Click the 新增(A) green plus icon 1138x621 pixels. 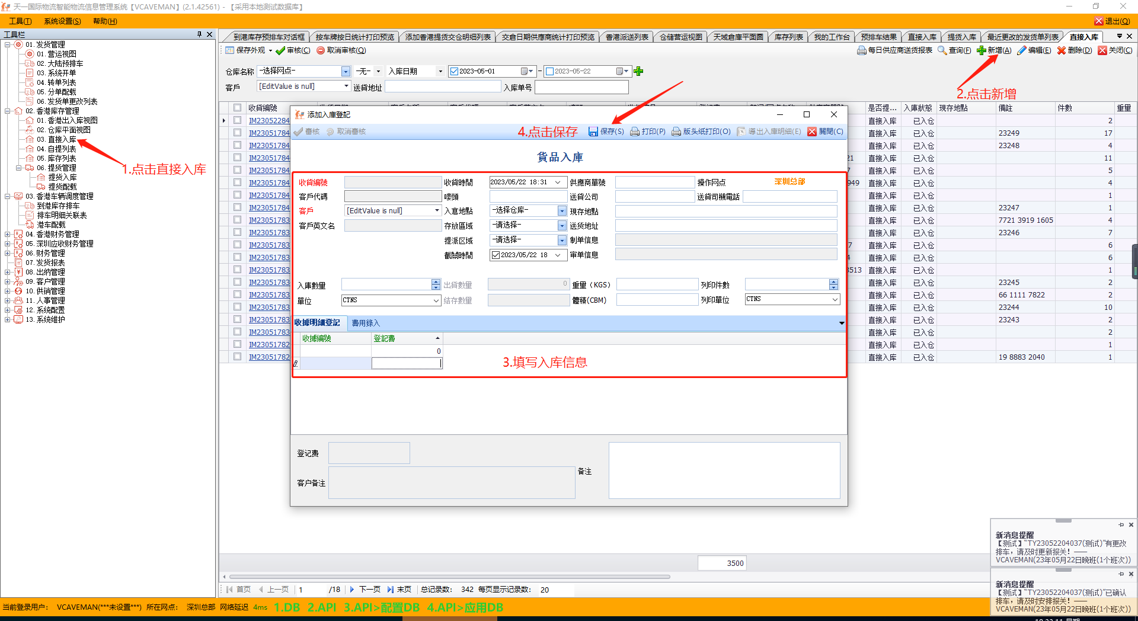coord(982,50)
